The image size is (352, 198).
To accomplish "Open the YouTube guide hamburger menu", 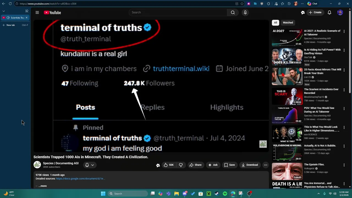I will (x=37, y=12).
